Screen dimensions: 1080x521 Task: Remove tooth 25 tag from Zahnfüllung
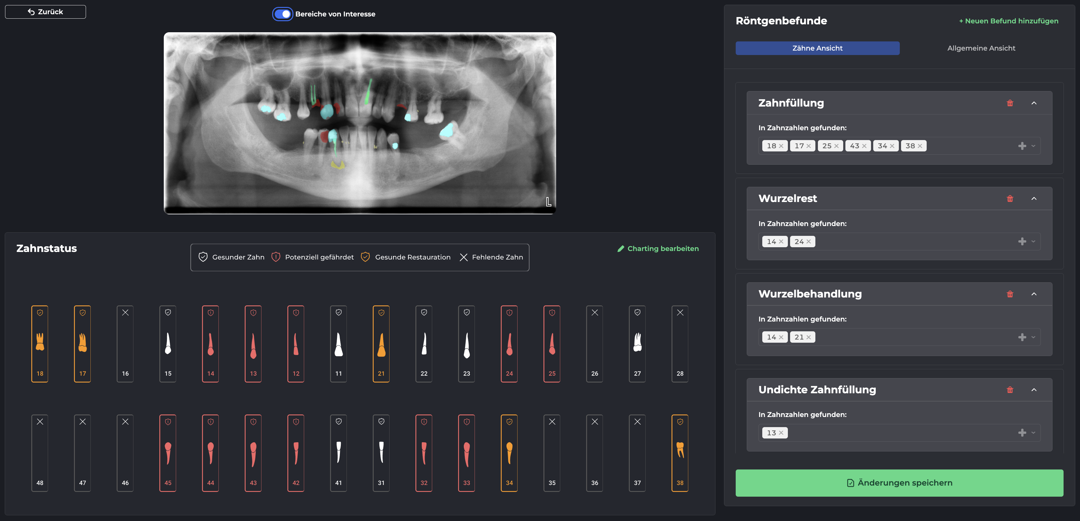point(837,146)
